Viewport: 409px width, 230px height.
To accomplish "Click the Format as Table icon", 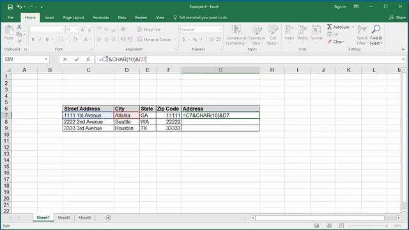I will (257, 30).
